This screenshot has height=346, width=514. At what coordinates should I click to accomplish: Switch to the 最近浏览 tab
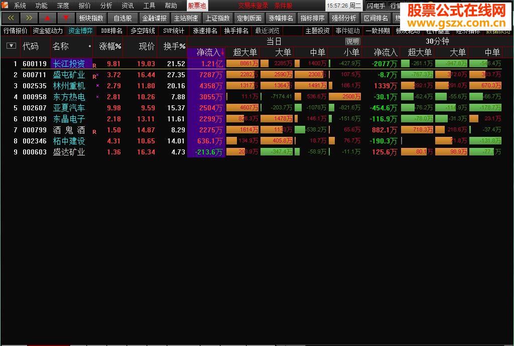tap(267, 31)
